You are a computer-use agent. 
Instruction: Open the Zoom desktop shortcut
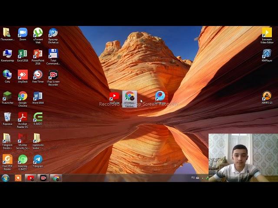click(x=23, y=33)
